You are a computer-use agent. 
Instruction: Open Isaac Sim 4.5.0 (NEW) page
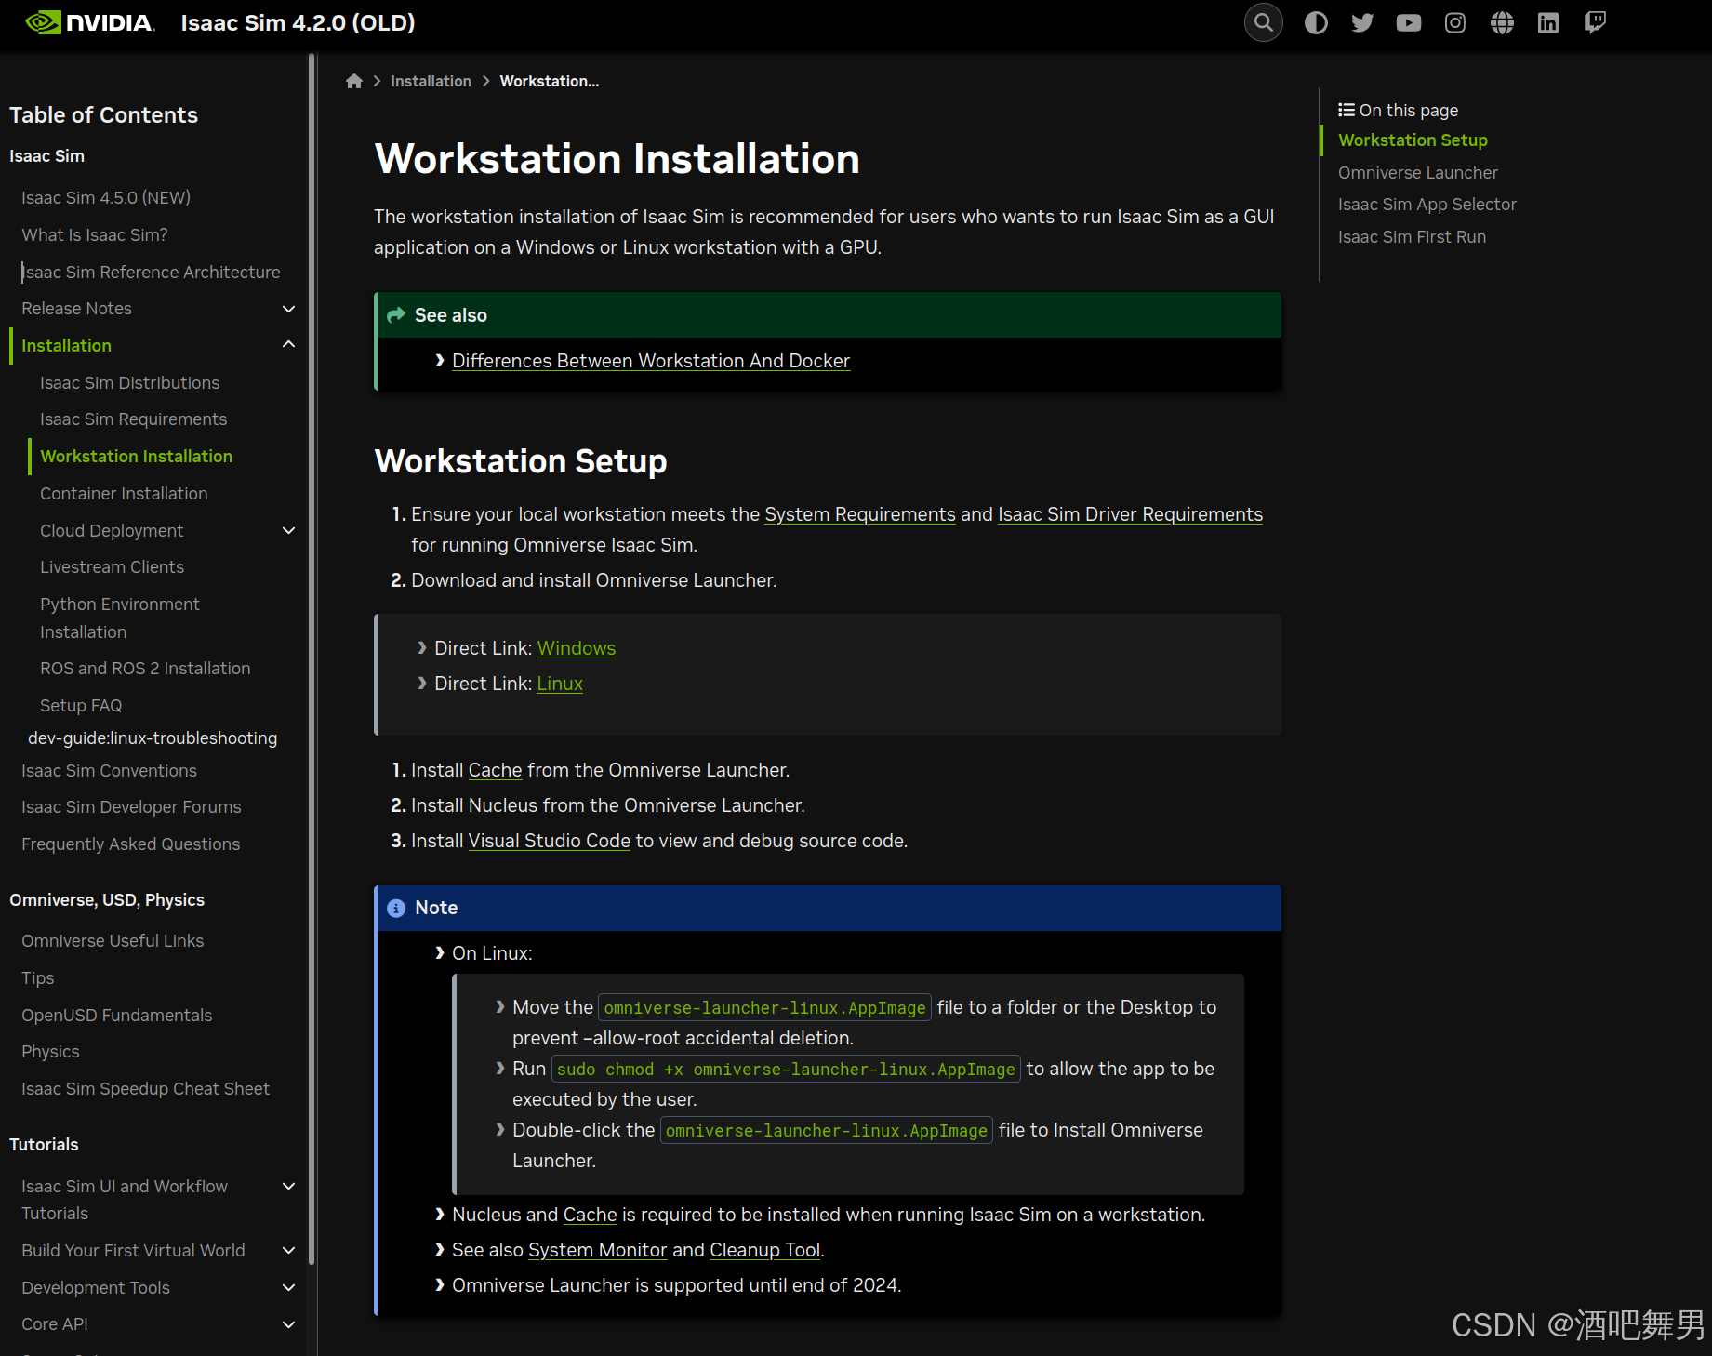click(x=106, y=197)
